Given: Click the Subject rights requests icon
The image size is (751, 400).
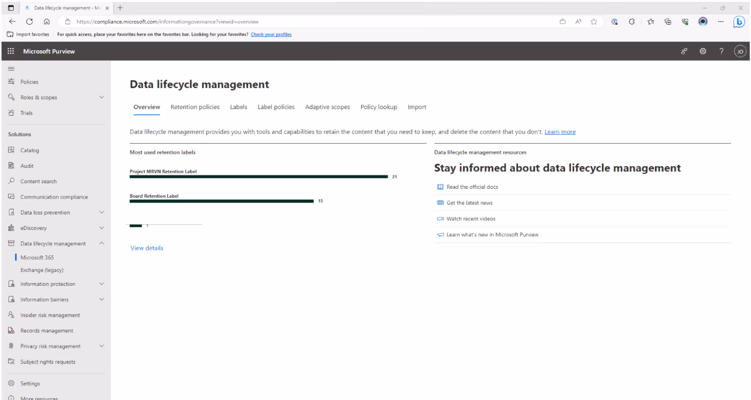Looking at the screenshot, I should tap(11, 361).
